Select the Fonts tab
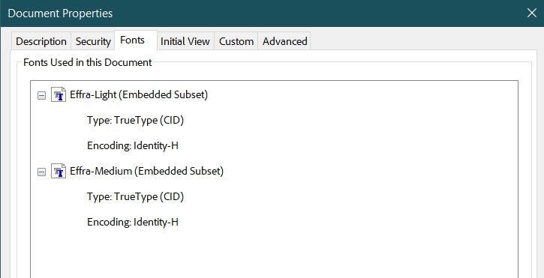 tap(136, 40)
